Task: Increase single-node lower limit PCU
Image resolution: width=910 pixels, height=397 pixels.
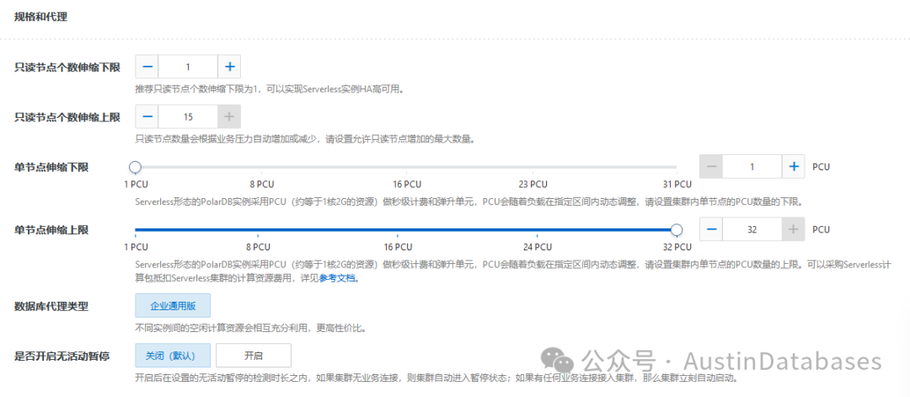Action: (794, 167)
